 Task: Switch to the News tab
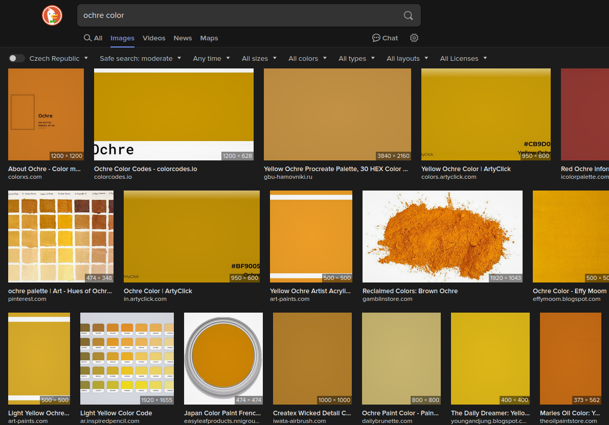pos(183,38)
